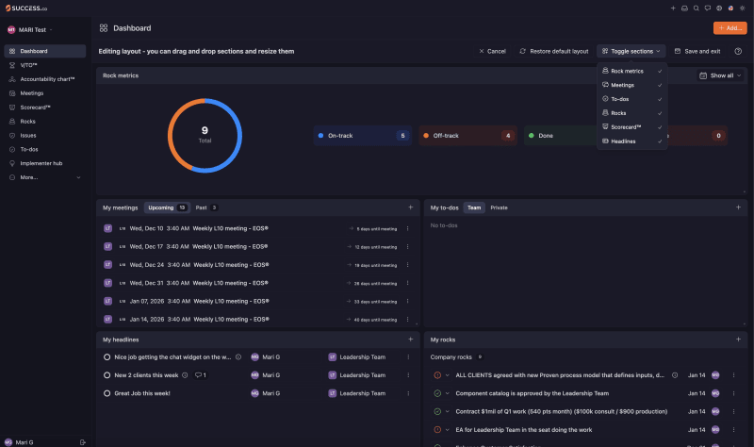Select the Team to-dos tab
754x447 pixels.
coord(474,207)
